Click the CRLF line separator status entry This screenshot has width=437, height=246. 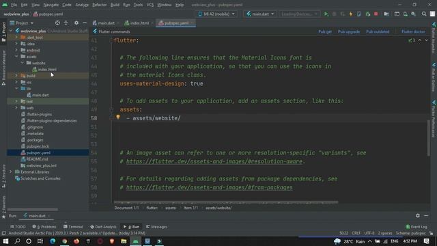pyautogui.click(x=356, y=233)
